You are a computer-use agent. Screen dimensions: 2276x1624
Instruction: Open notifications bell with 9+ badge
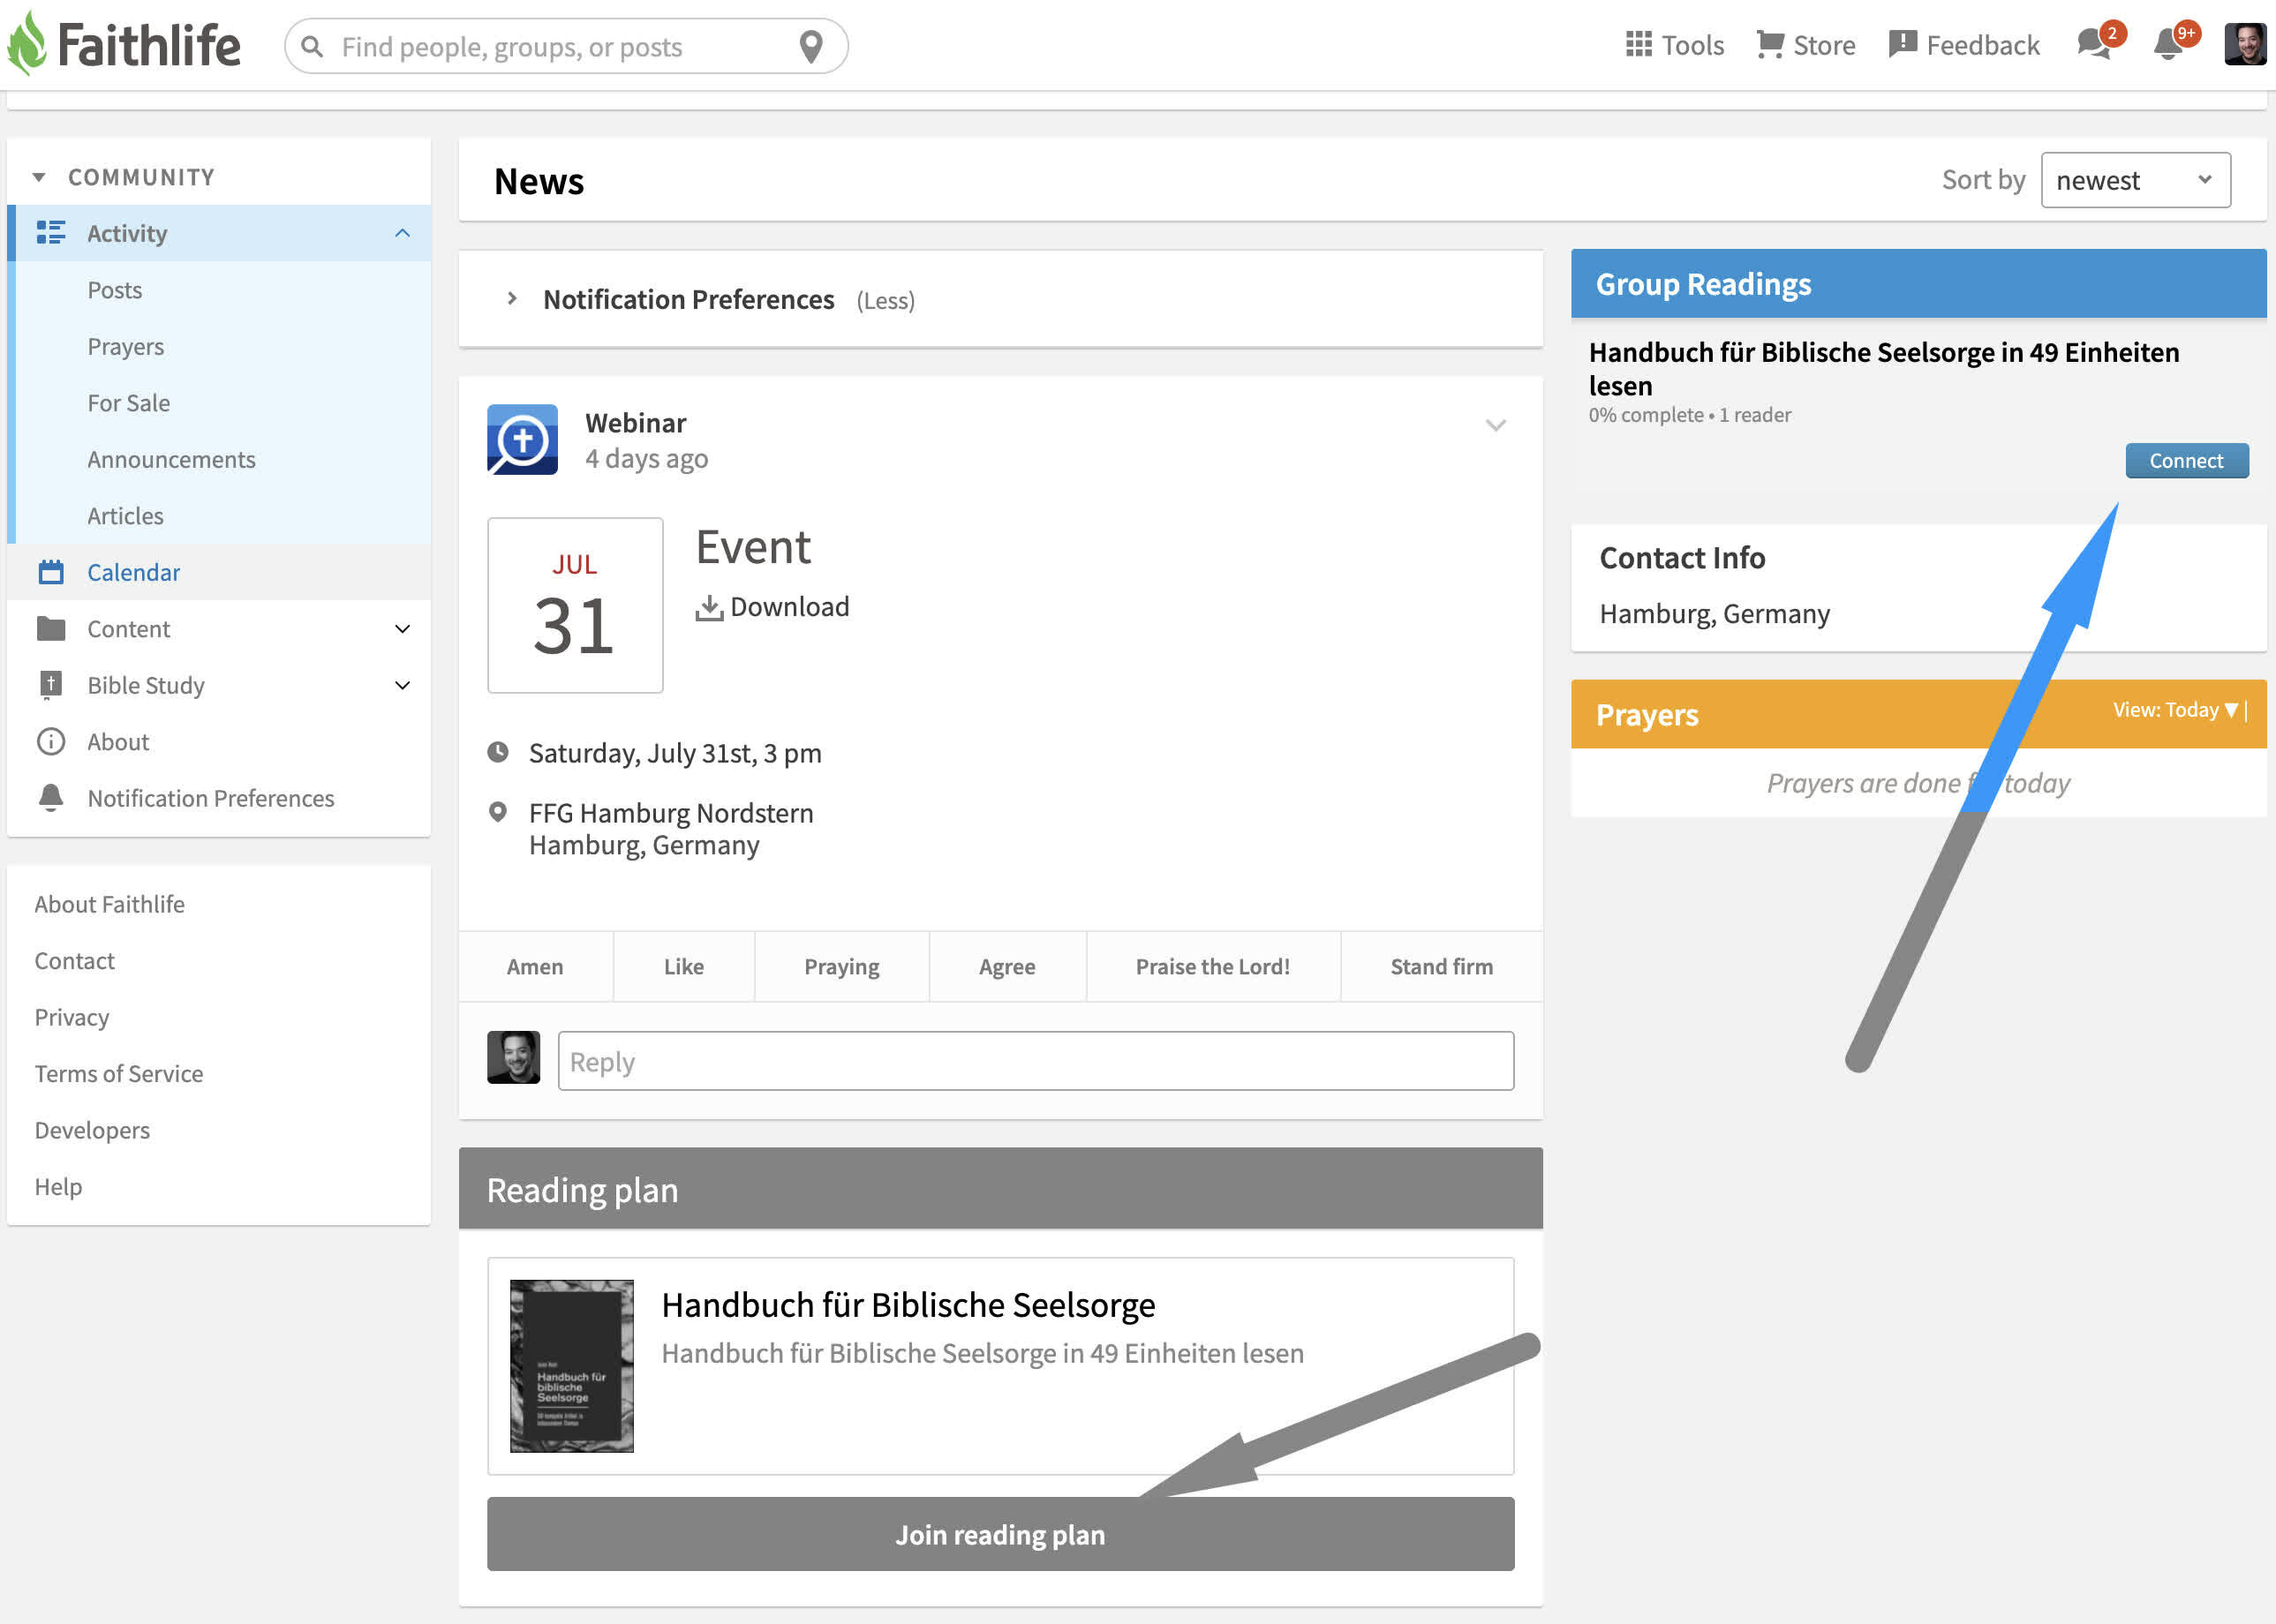2175,42
